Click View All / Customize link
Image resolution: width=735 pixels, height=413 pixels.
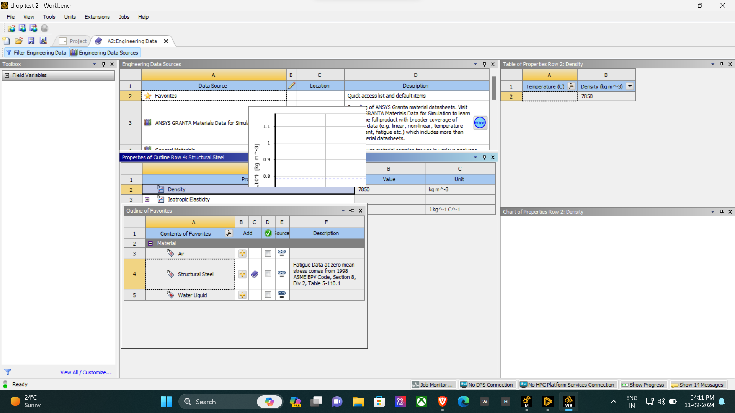[86, 372]
